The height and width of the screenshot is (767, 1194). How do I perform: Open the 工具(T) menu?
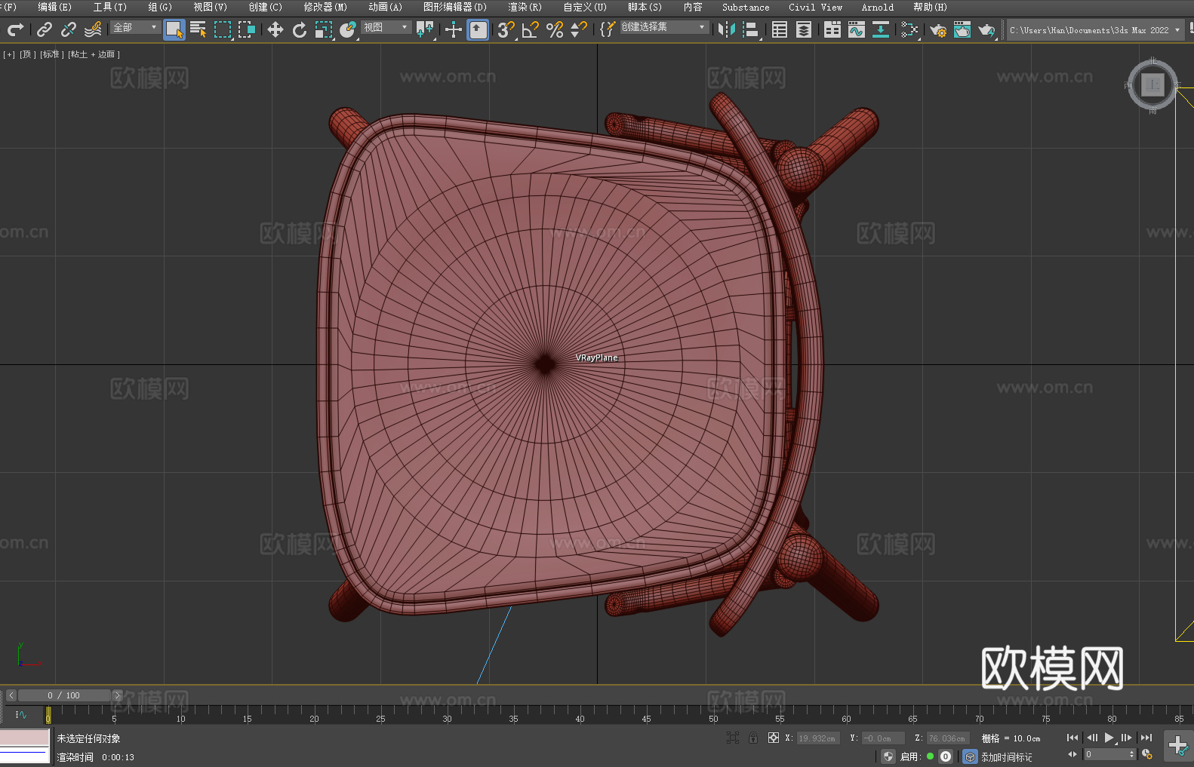(x=109, y=7)
